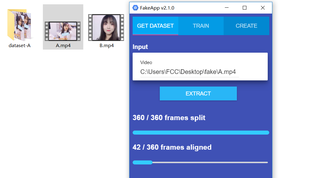The image size is (322, 178).
Task: Click the frames split progress bar
Action: (x=201, y=133)
